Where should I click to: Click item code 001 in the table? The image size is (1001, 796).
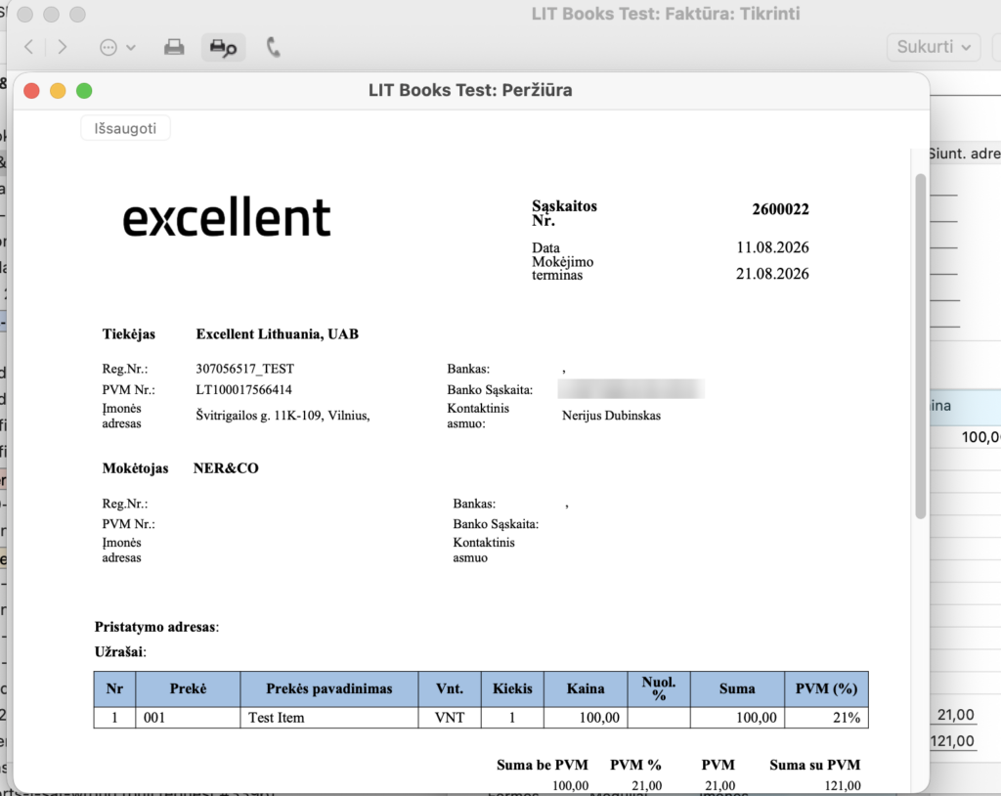189,718
